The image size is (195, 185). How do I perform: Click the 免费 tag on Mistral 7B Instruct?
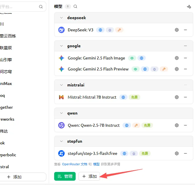click(134, 97)
